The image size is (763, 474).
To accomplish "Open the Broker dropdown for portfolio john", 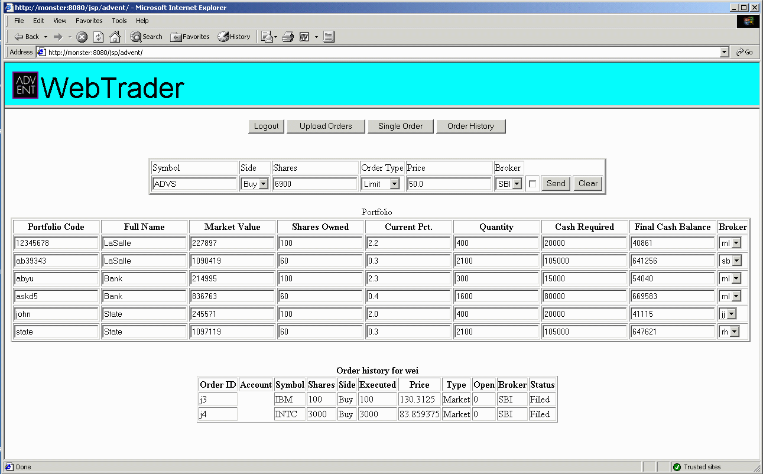I will click(x=731, y=314).
